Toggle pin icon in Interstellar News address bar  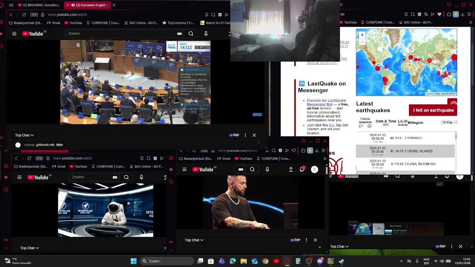pos(142,158)
